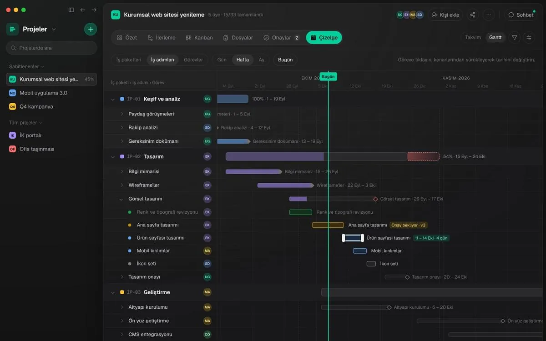Open the Dosyalar tab
Screen dimensions: 546x341
[238, 38]
